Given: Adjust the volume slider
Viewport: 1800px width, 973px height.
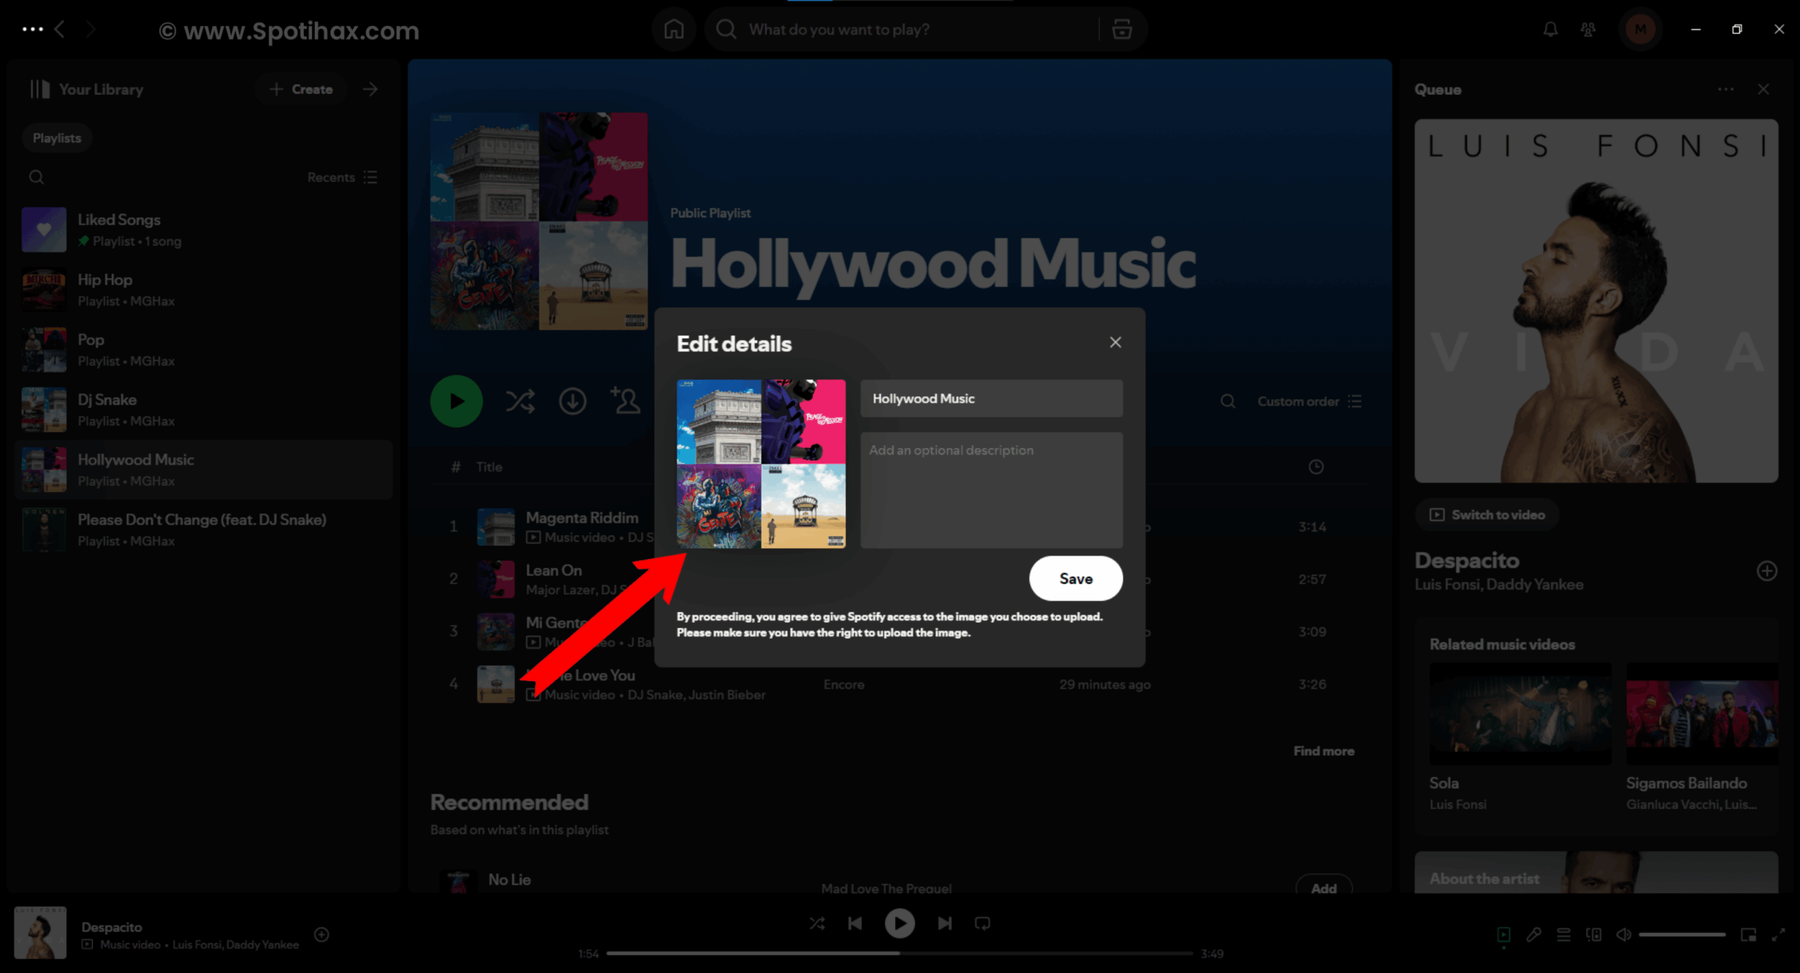Looking at the screenshot, I should click(x=1682, y=934).
